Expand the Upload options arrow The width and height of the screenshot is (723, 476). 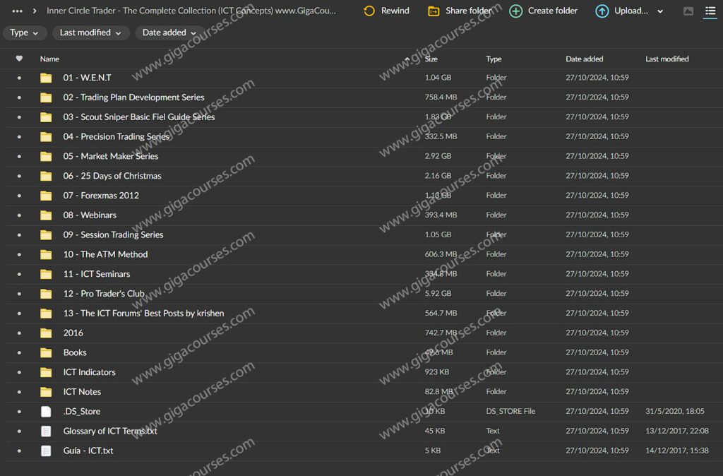pyautogui.click(x=660, y=11)
